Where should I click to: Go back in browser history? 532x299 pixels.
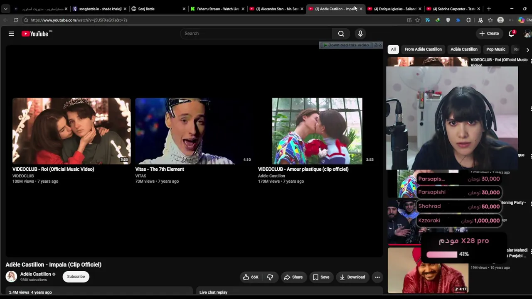[5, 20]
